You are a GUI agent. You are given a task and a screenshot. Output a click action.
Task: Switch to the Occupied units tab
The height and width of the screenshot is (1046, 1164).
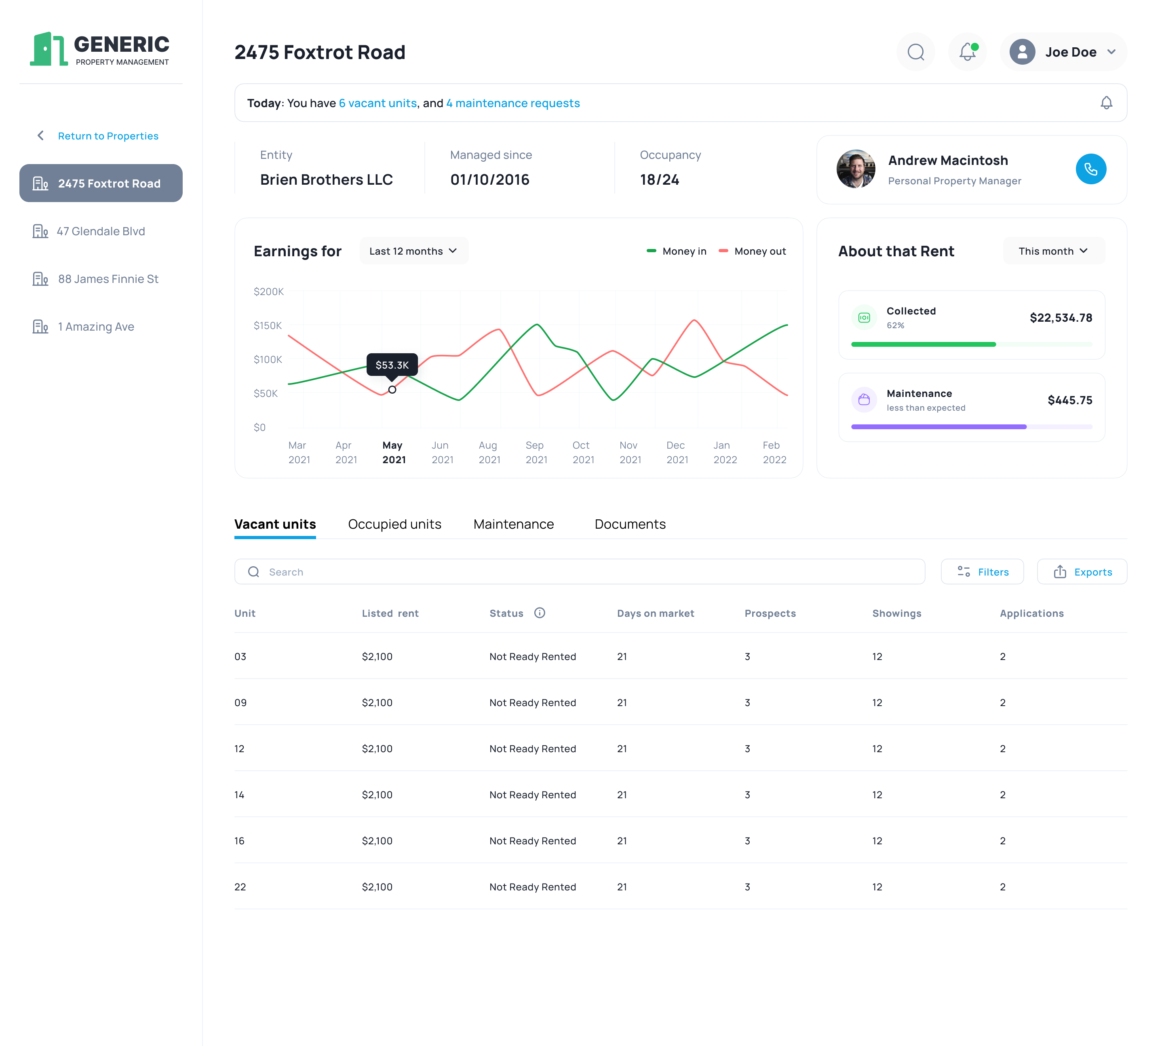click(x=394, y=524)
